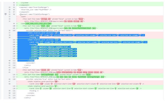Click the removed entry line ending in res/values/strings.xml
Image resolution: width=165 pixels, height=103 pixels.
(54, 21)
